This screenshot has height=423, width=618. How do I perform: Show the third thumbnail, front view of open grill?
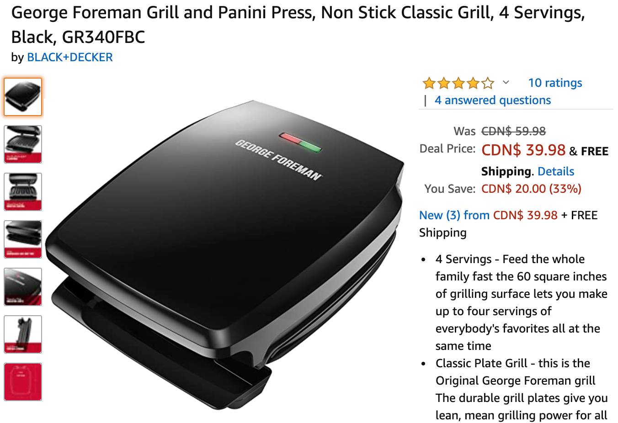tap(23, 192)
